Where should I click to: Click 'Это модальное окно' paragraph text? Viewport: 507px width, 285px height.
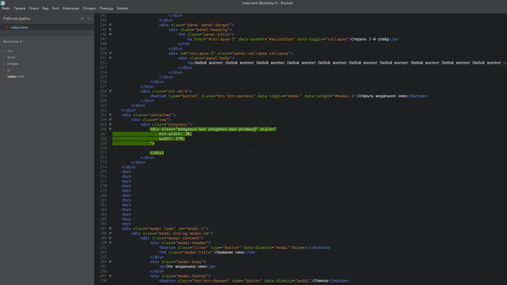pyautogui.click(x=186, y=266)
